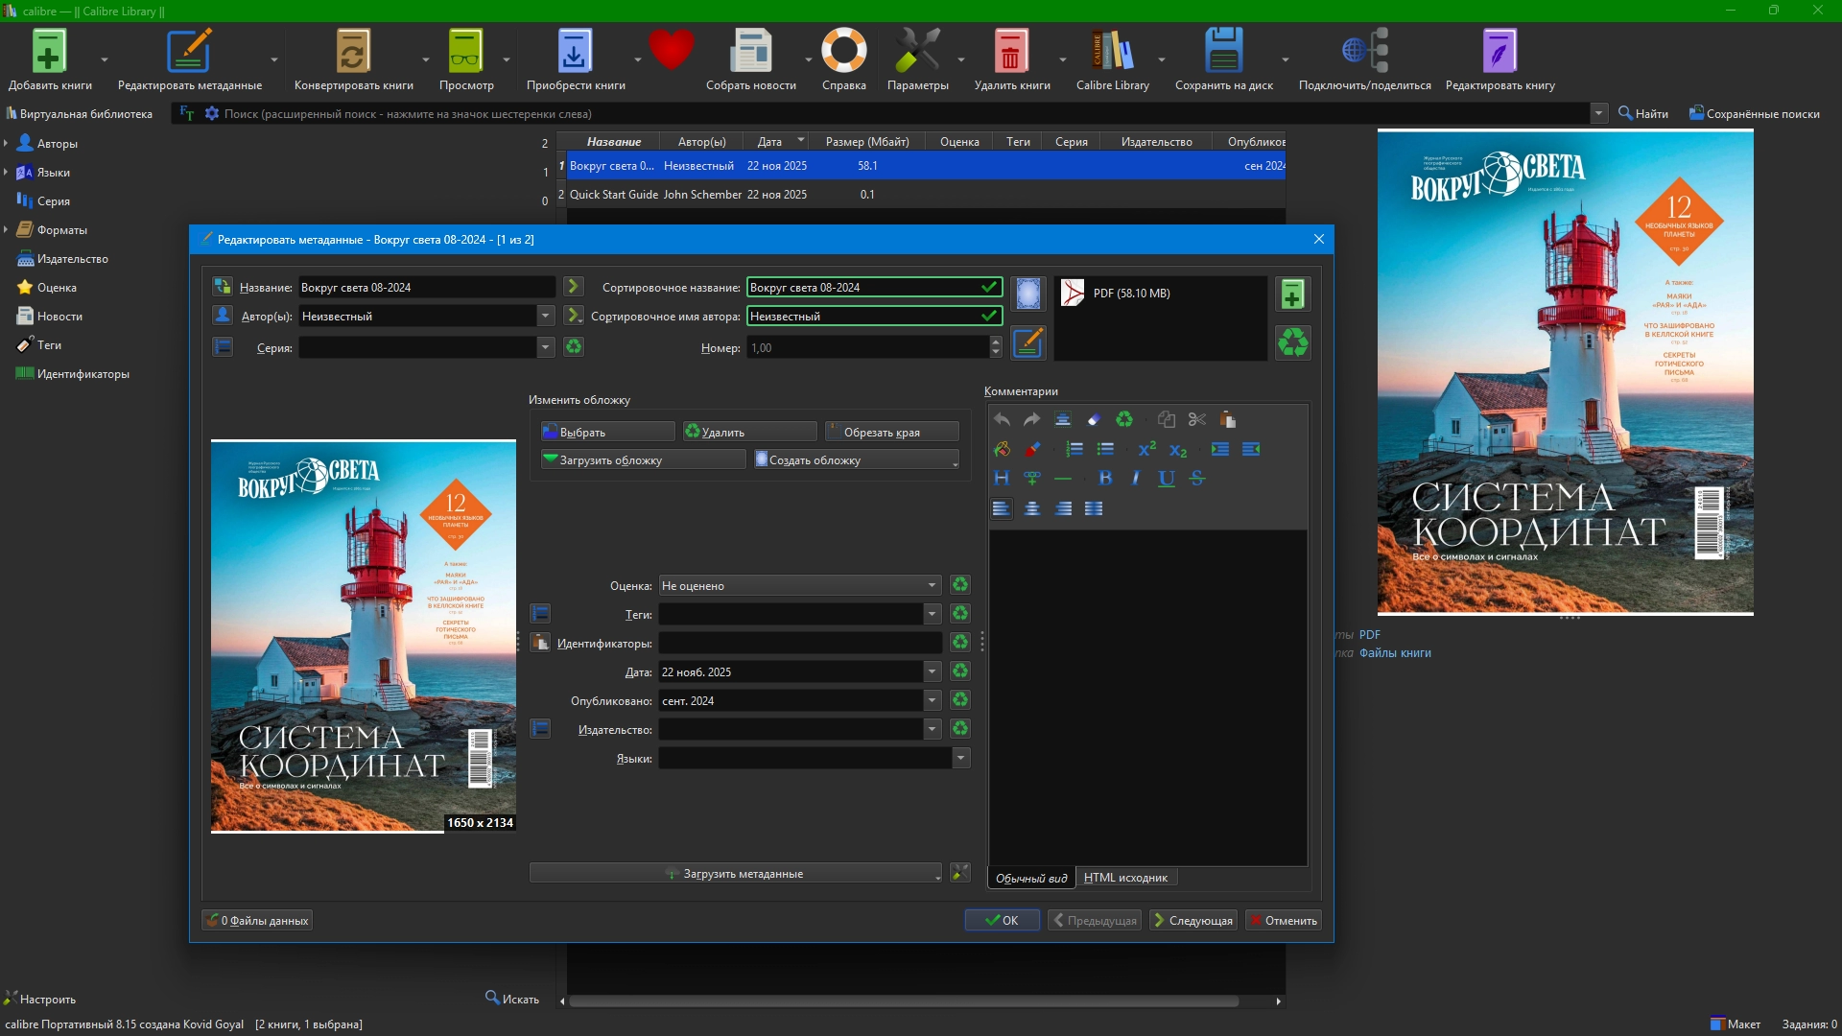Viewport: 1842px width, 1036px height.
Task: Expand the Автор(ы) combo box arrow
Action: [x=545, y=316]
